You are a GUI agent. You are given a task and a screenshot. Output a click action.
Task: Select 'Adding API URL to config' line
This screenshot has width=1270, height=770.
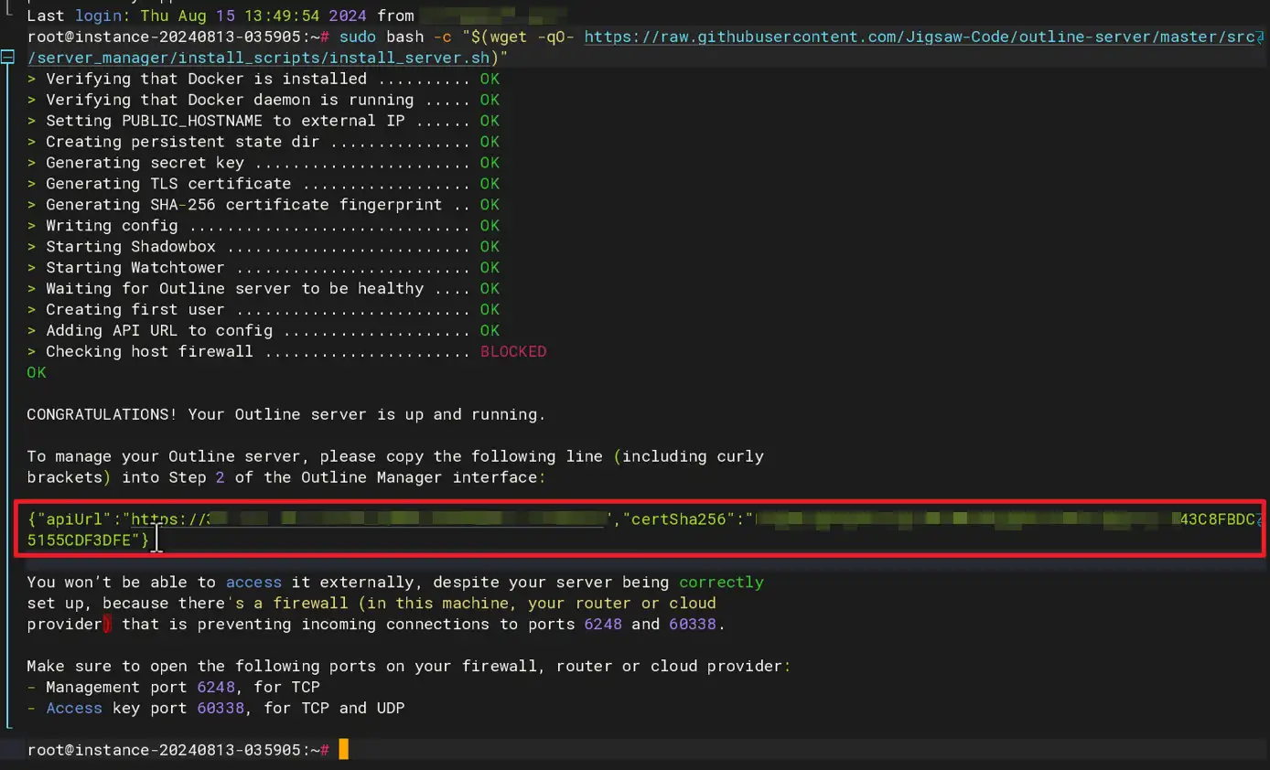click(264, 331)
